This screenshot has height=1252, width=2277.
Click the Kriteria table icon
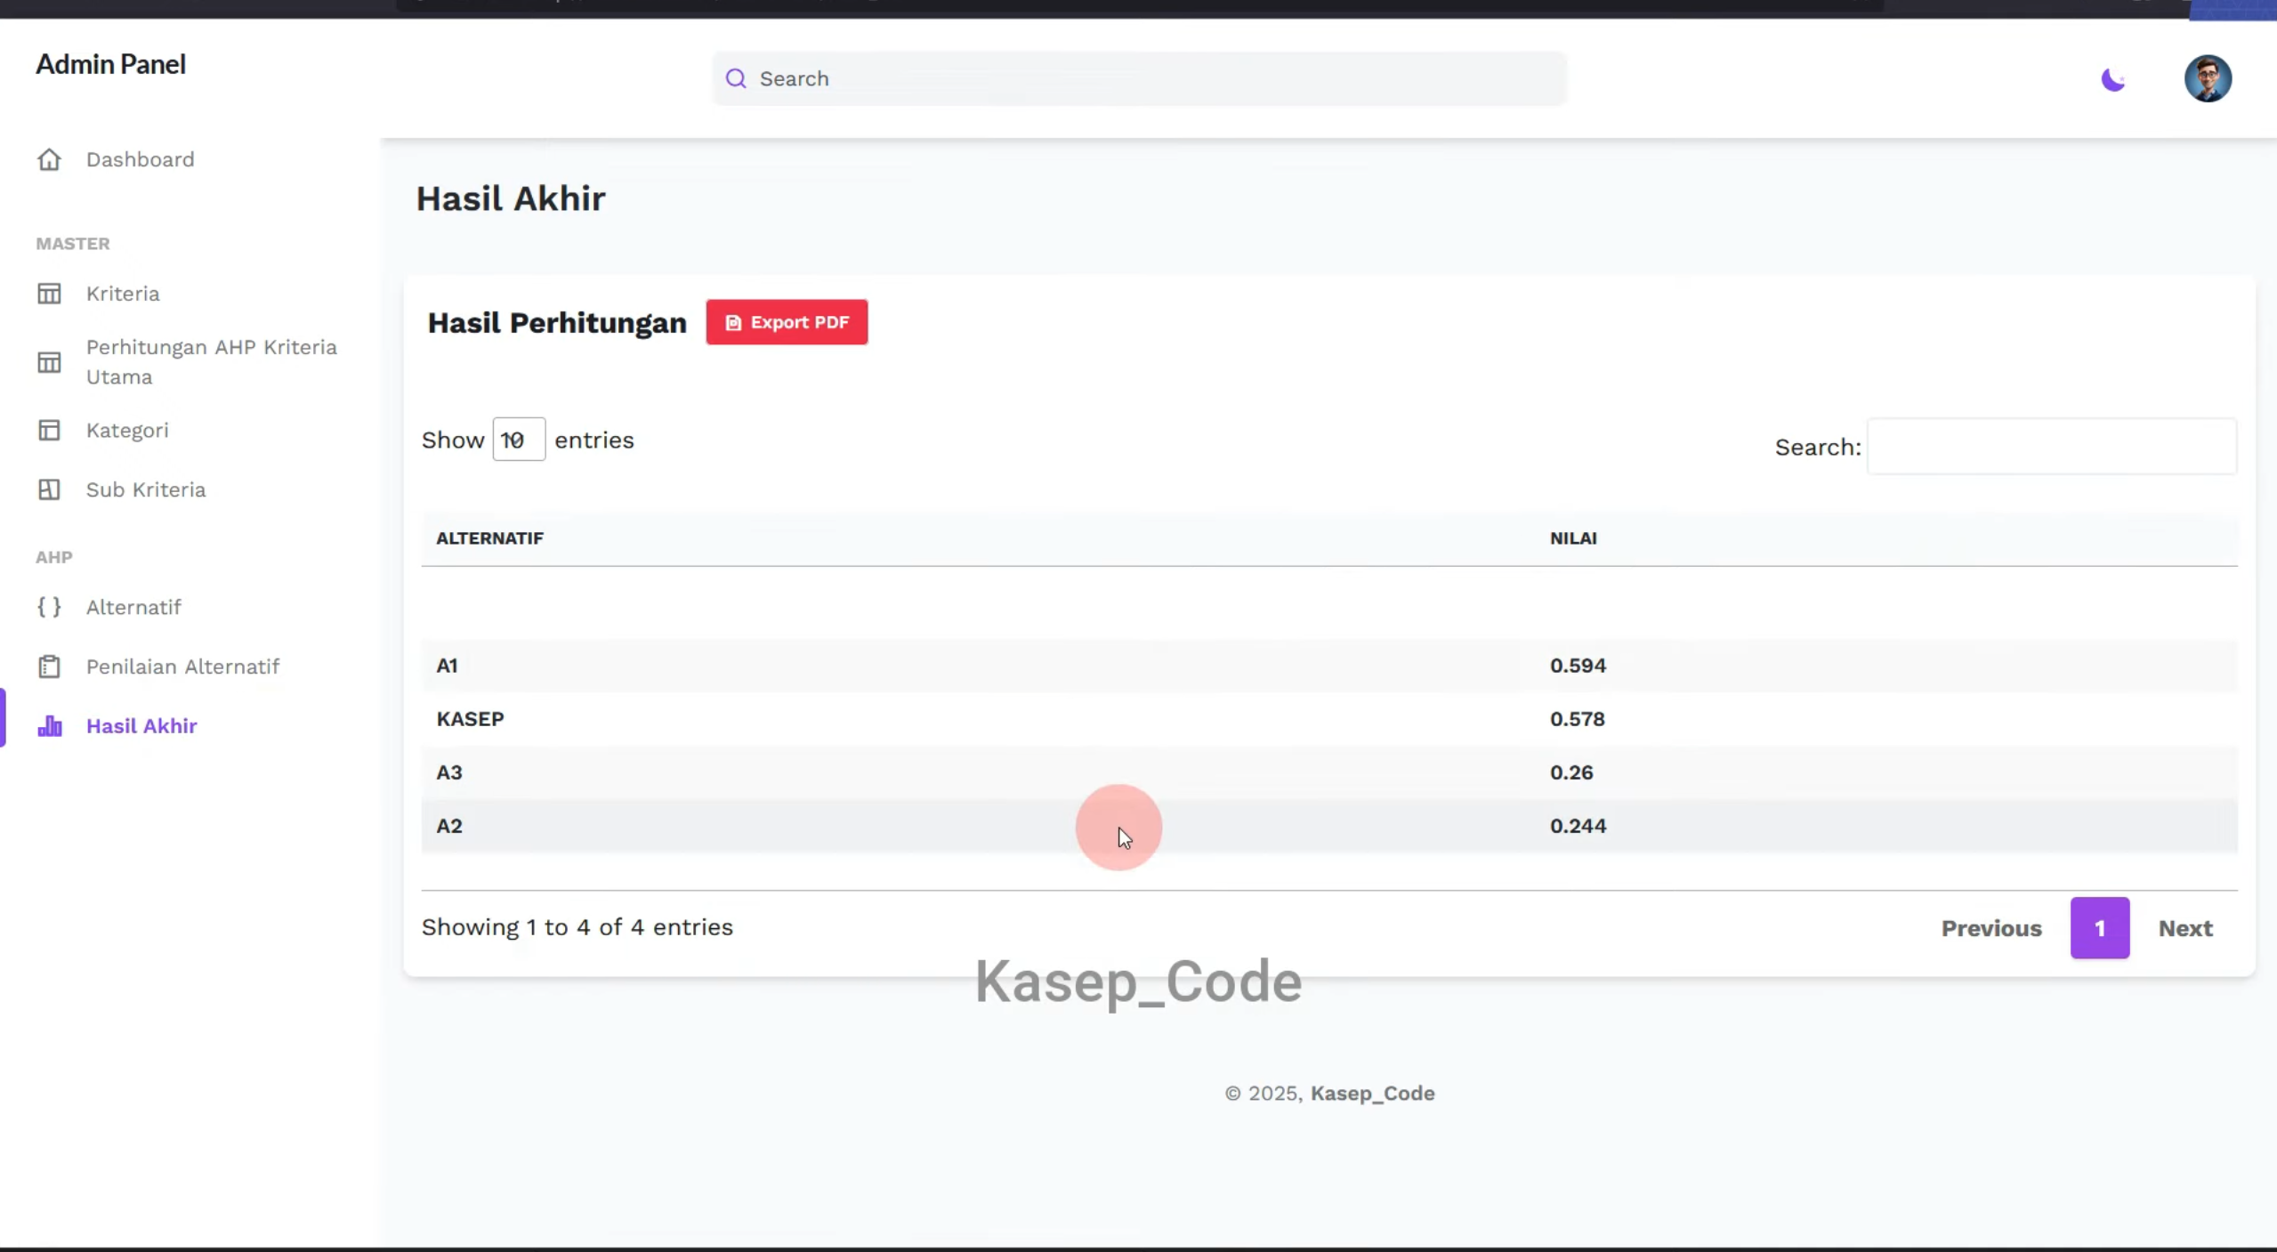49,294
